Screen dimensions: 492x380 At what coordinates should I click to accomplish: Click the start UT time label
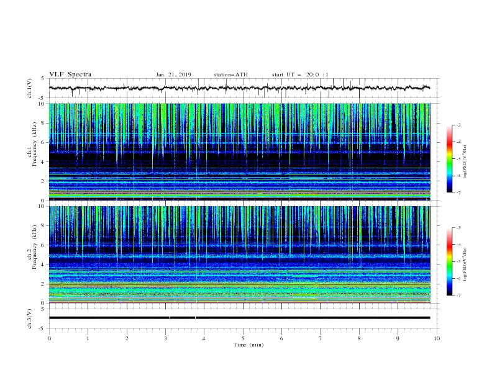coord(300,75)
